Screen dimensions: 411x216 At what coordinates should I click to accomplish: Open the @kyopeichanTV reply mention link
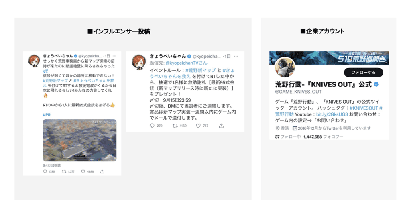pos(186,63)
